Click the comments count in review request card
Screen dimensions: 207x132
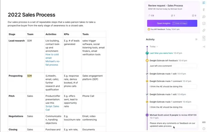173,16
